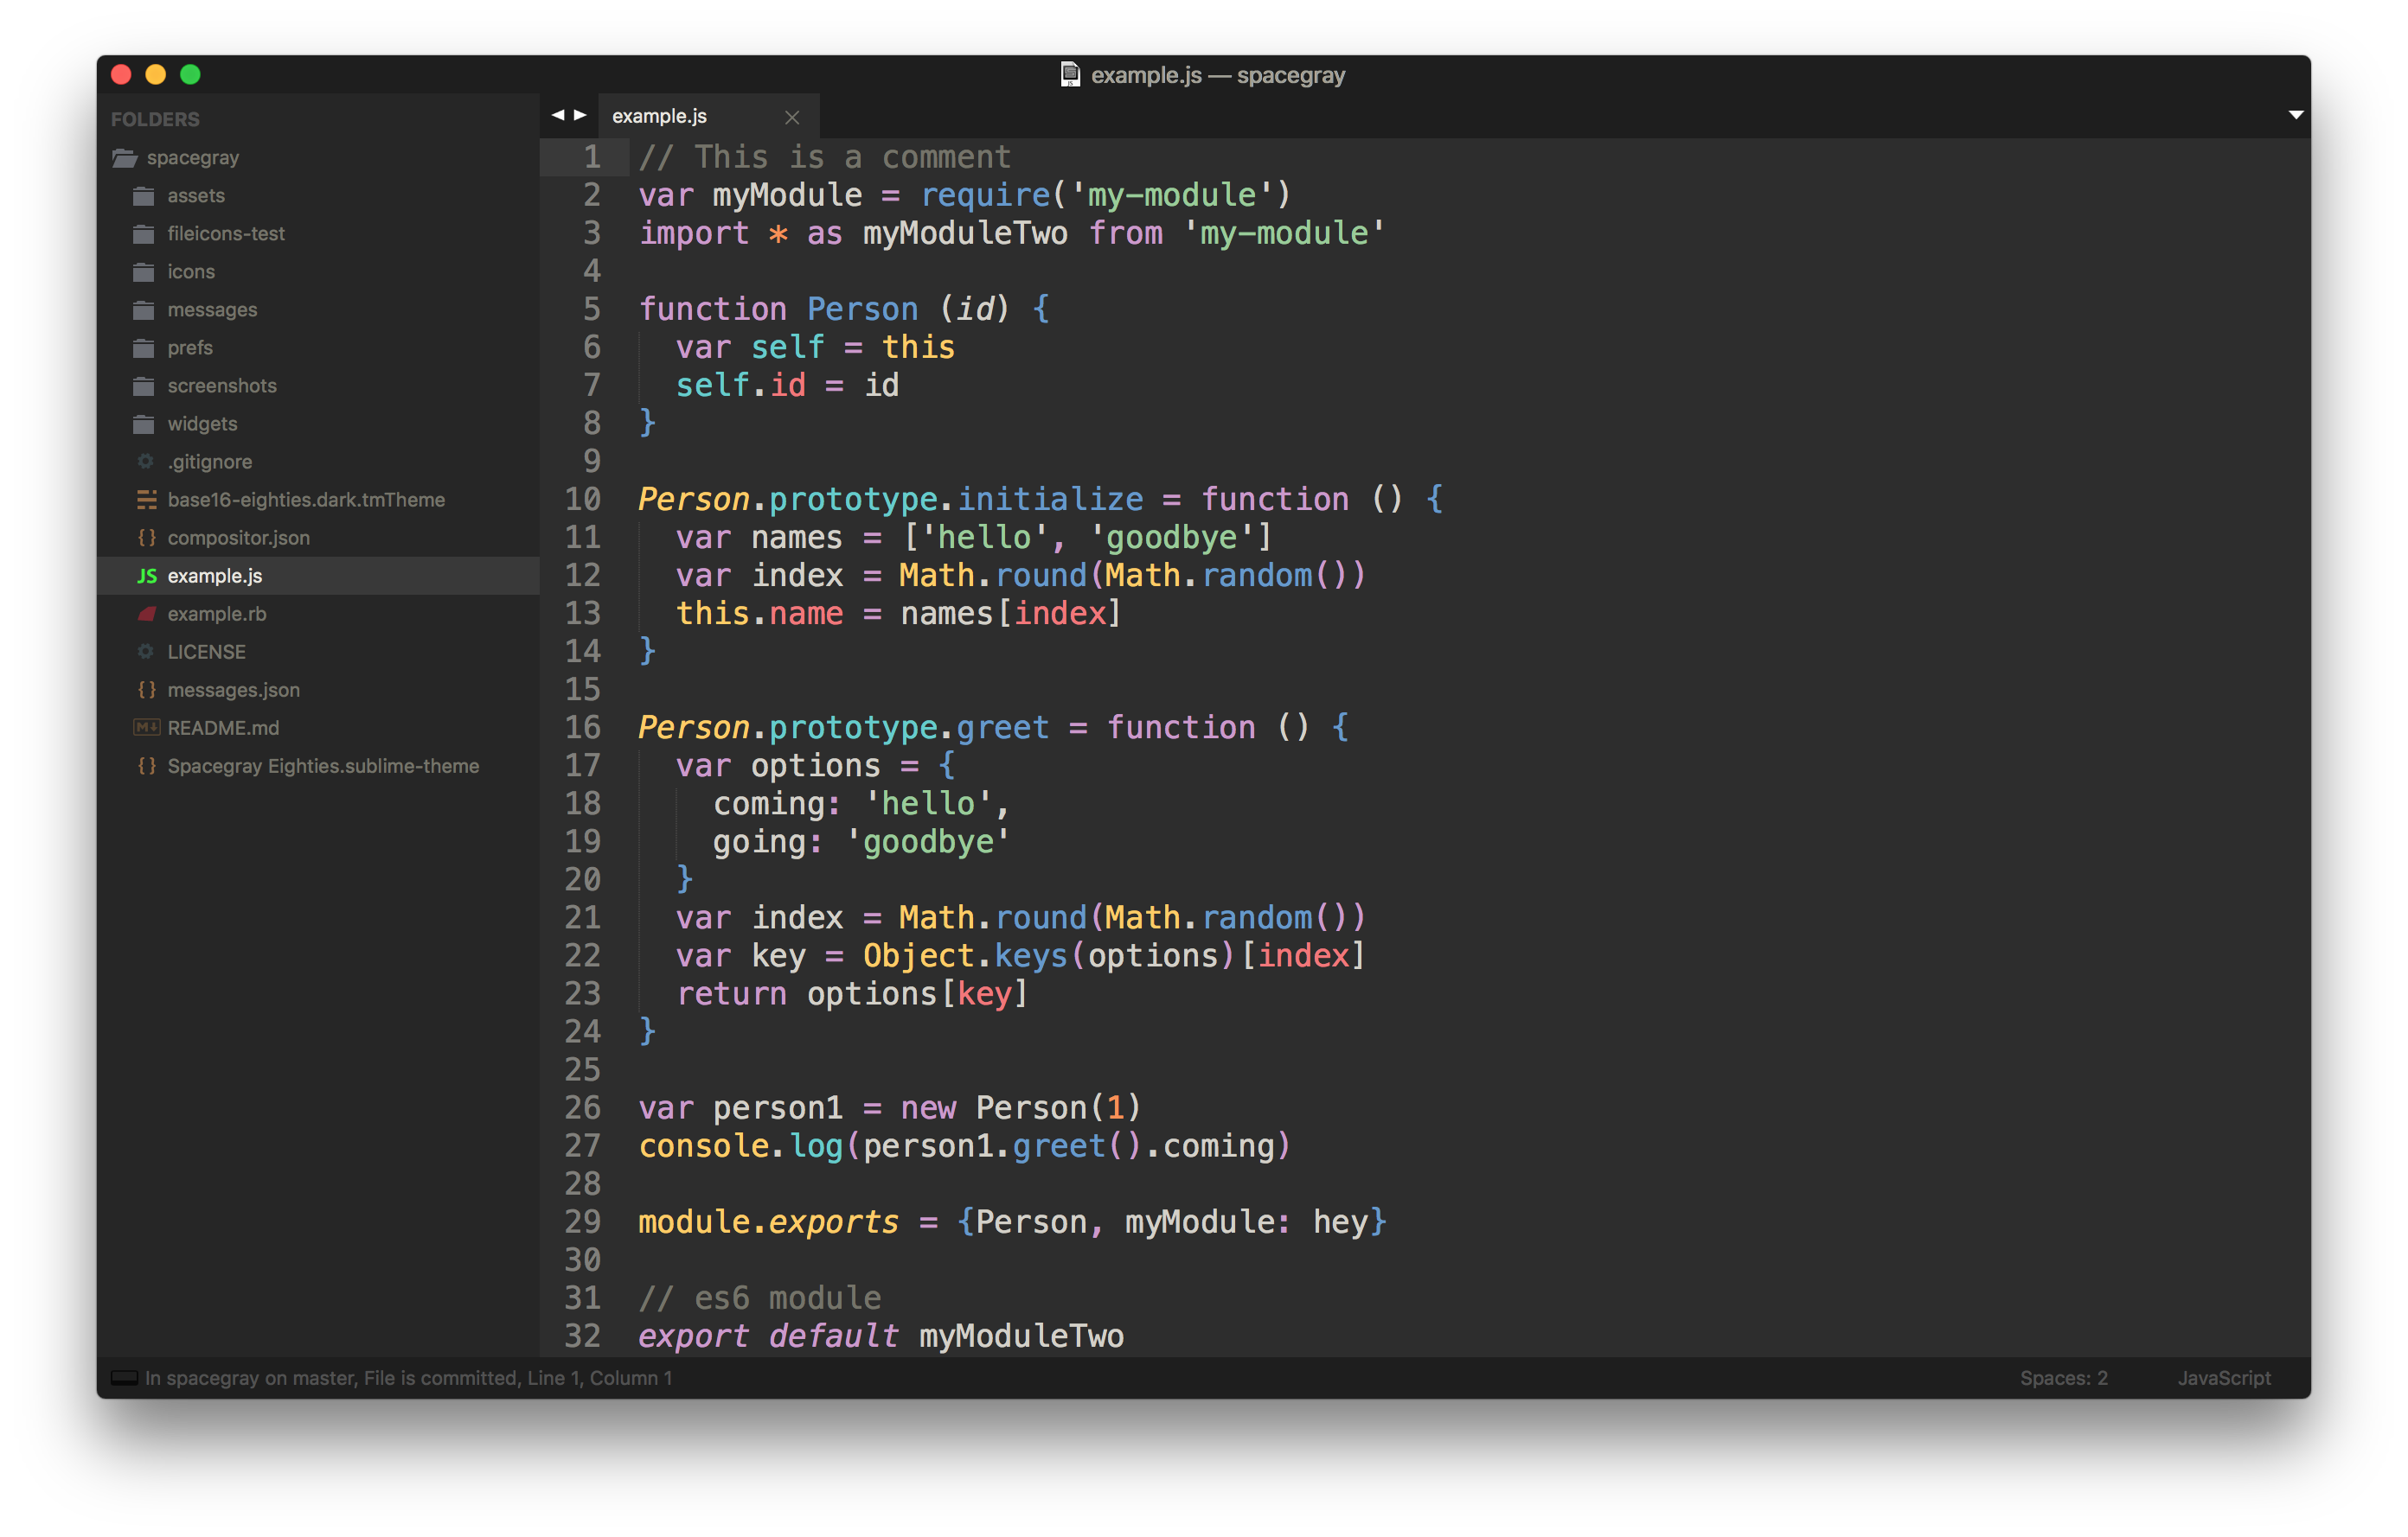
Task: Click the gear icon next to .gitignore
Action: click(x=146, y=462)
